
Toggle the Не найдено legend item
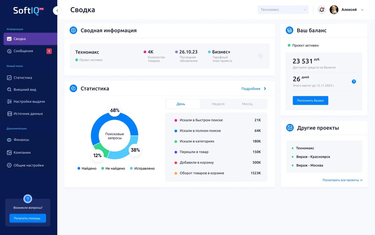(113, 168)
